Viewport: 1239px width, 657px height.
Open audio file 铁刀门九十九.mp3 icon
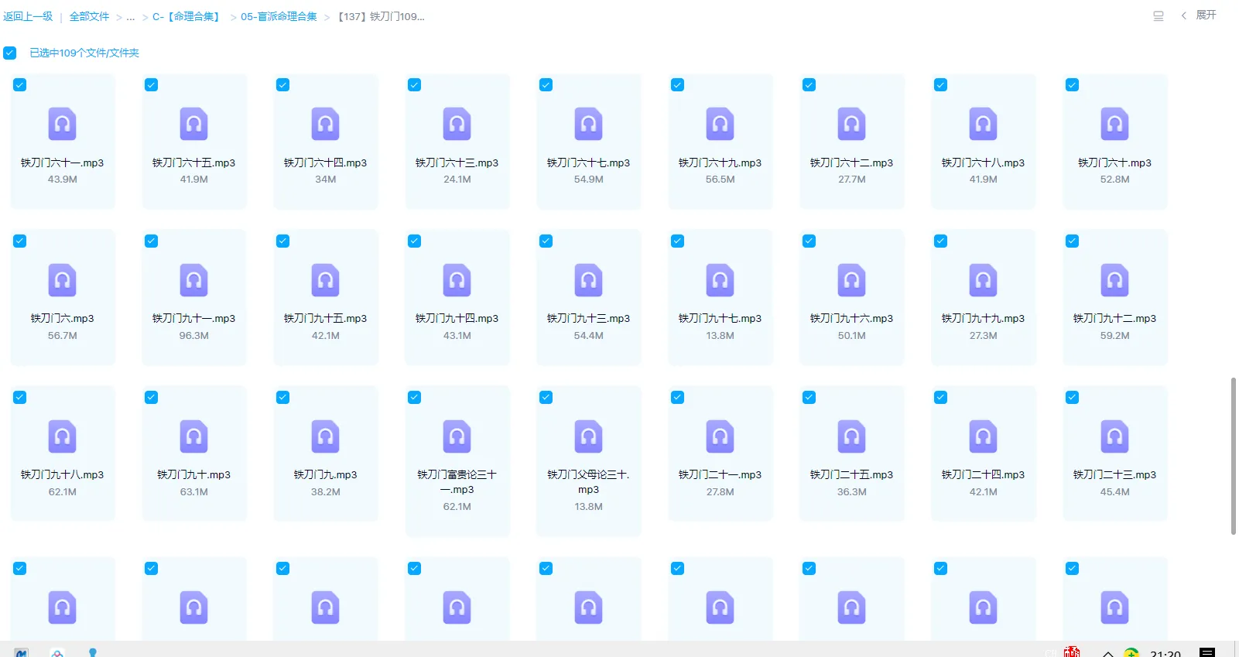(984, 280)
